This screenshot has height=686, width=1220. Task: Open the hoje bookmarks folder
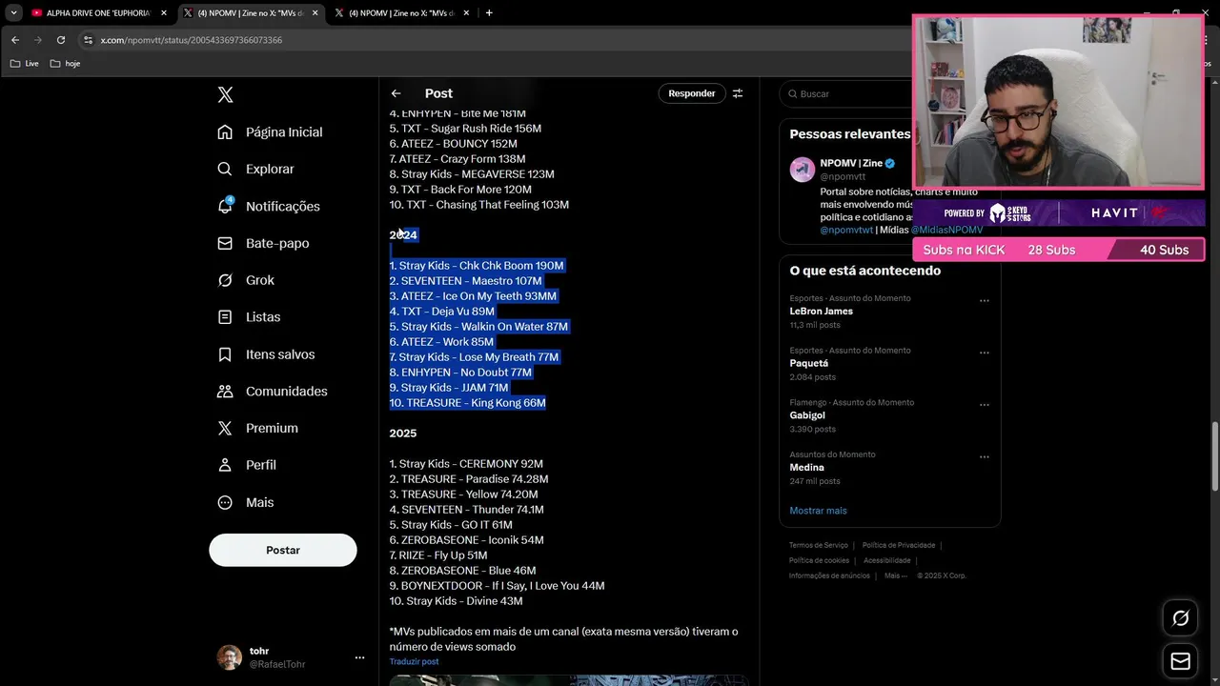65,64
